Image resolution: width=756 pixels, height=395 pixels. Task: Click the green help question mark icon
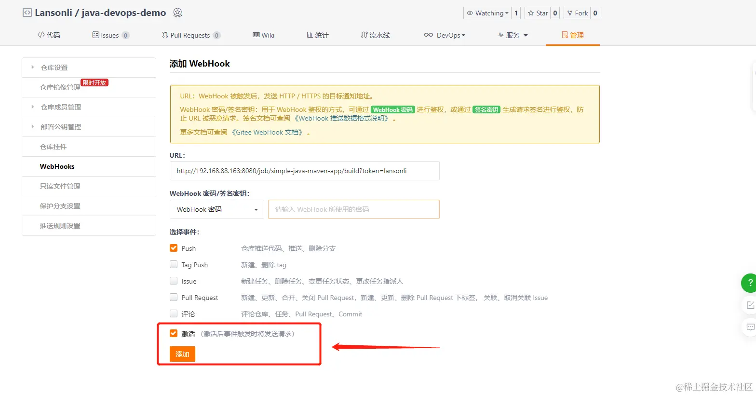pyautogui.click(x=750, y=283)
